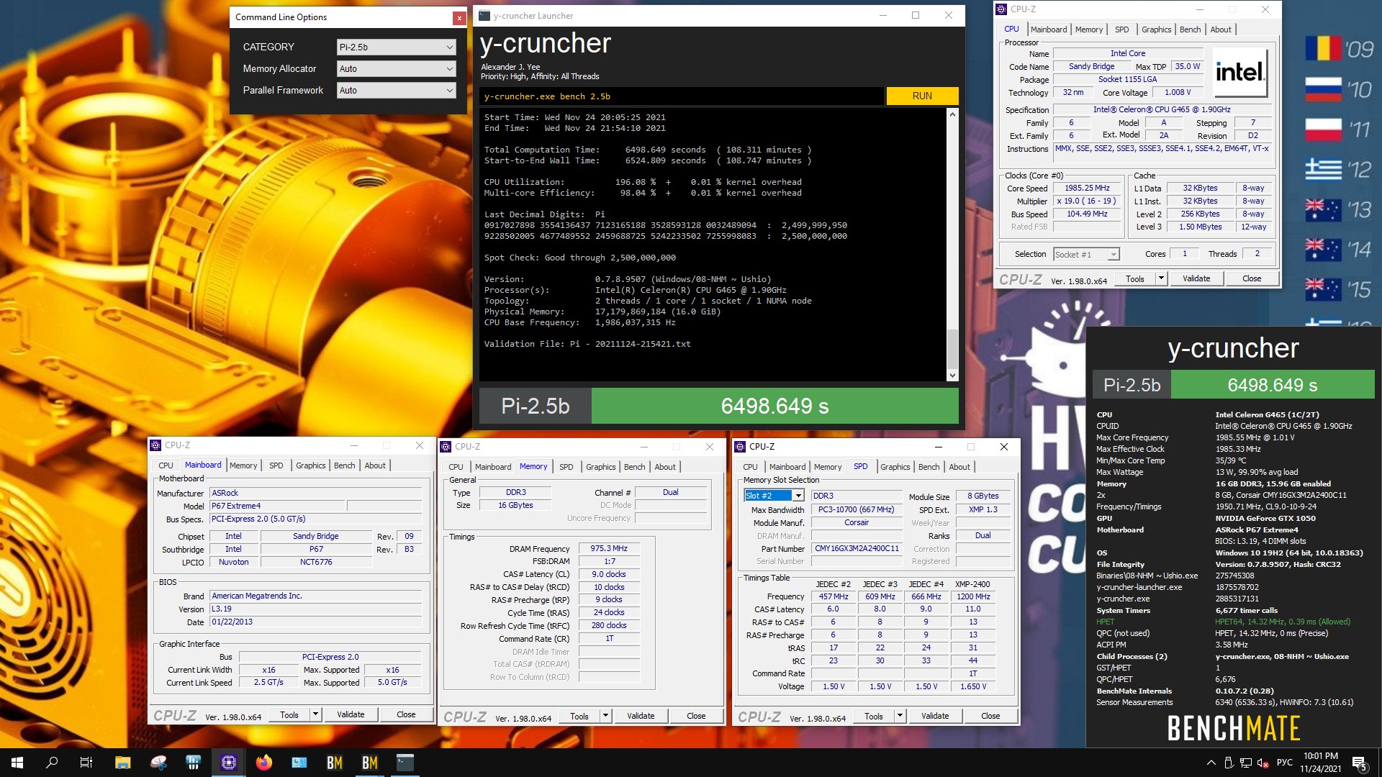
Task: Expand Tools arrow in CPU-Z Mainboard window
Action: (x=315, y=714)
